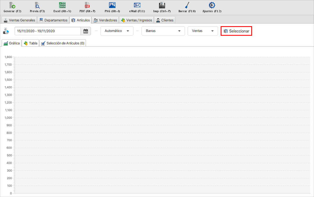The image size is (314, 197).
Task: Expand the Ventas metric dropdown
Action: click(203, 31)
